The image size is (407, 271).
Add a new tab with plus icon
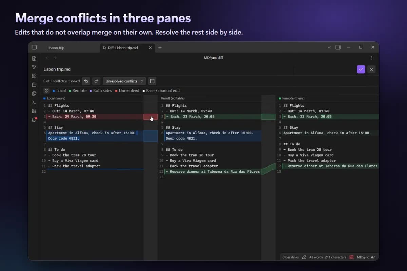click(160, 47)
